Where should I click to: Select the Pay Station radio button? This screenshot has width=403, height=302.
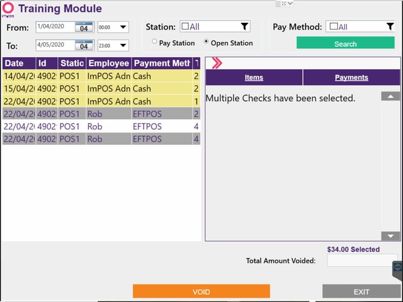(154, 42)
